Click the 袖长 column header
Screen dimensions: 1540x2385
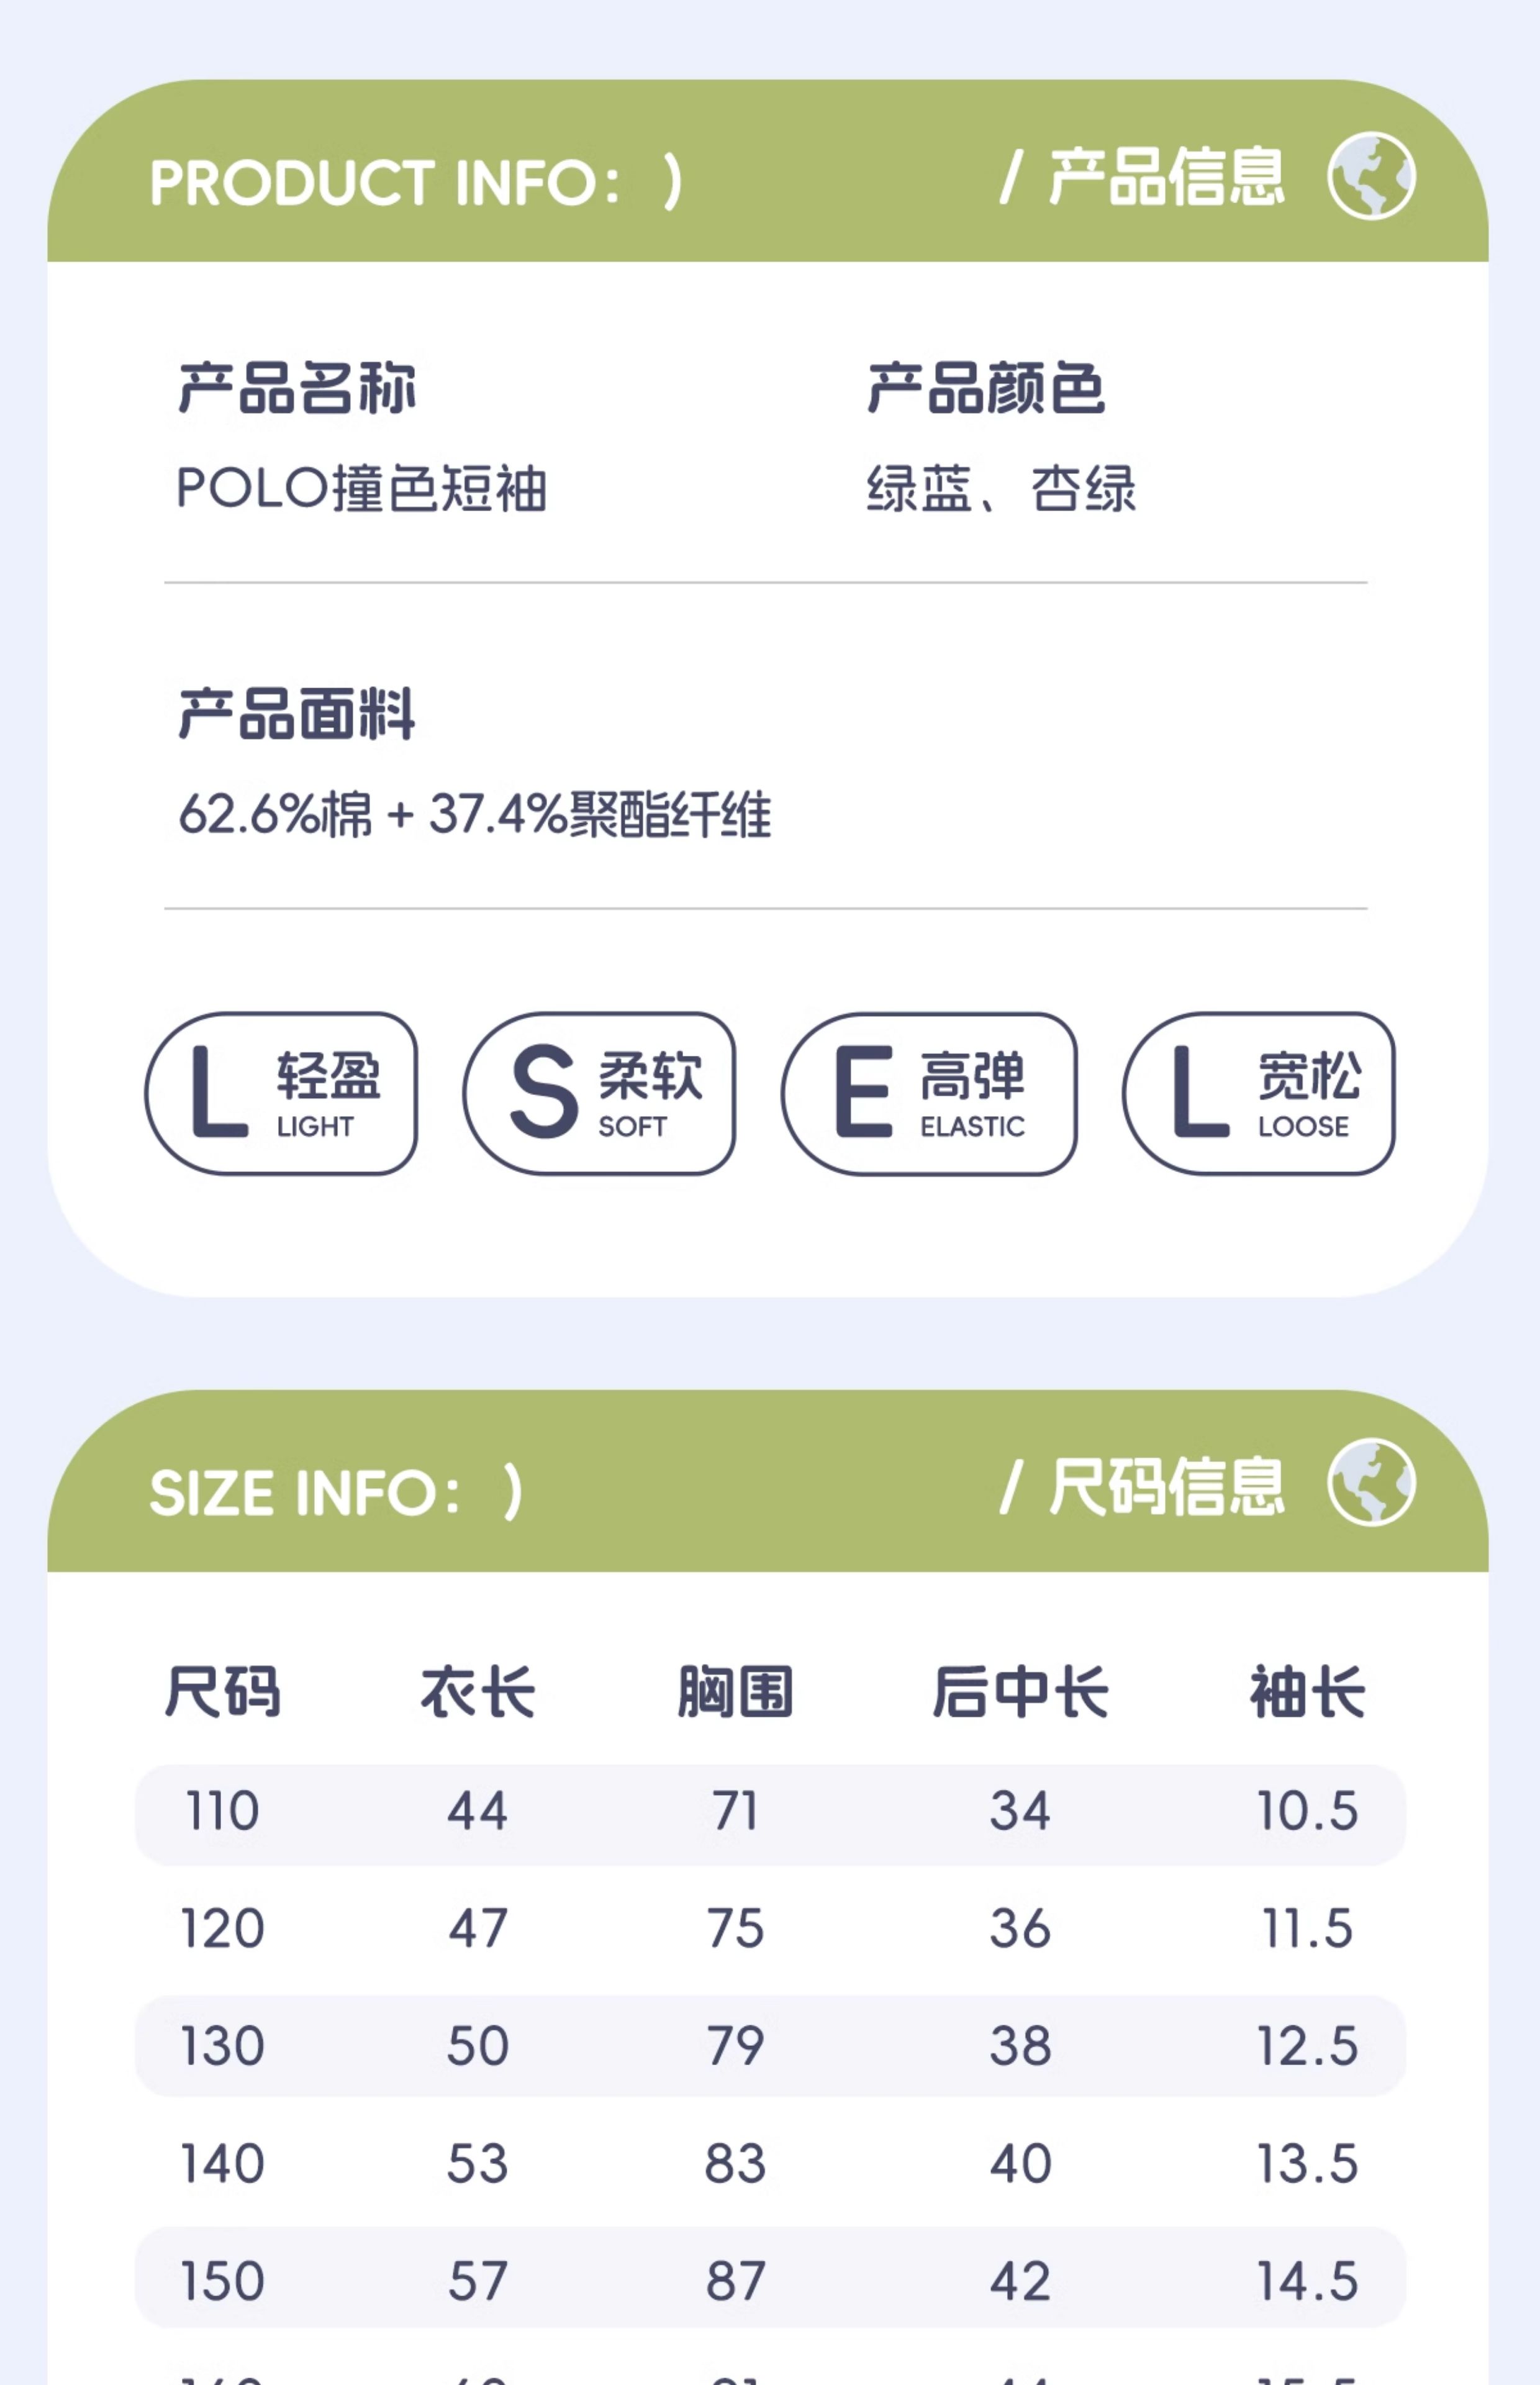1308,1692
